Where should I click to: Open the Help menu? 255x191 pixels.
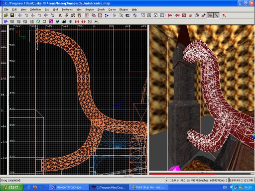click(134, 9)
